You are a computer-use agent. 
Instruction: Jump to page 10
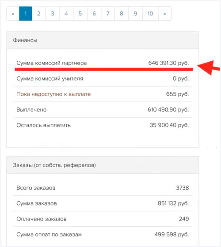coord(150,14)
